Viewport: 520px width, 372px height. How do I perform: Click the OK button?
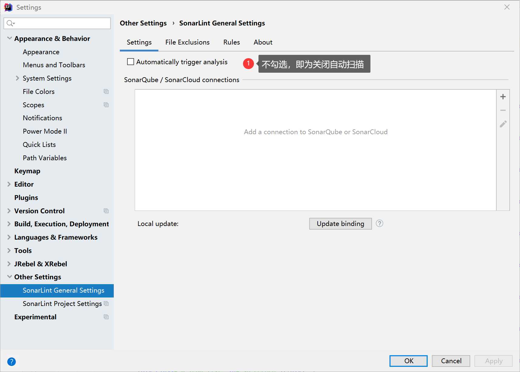tap(408, 361)
